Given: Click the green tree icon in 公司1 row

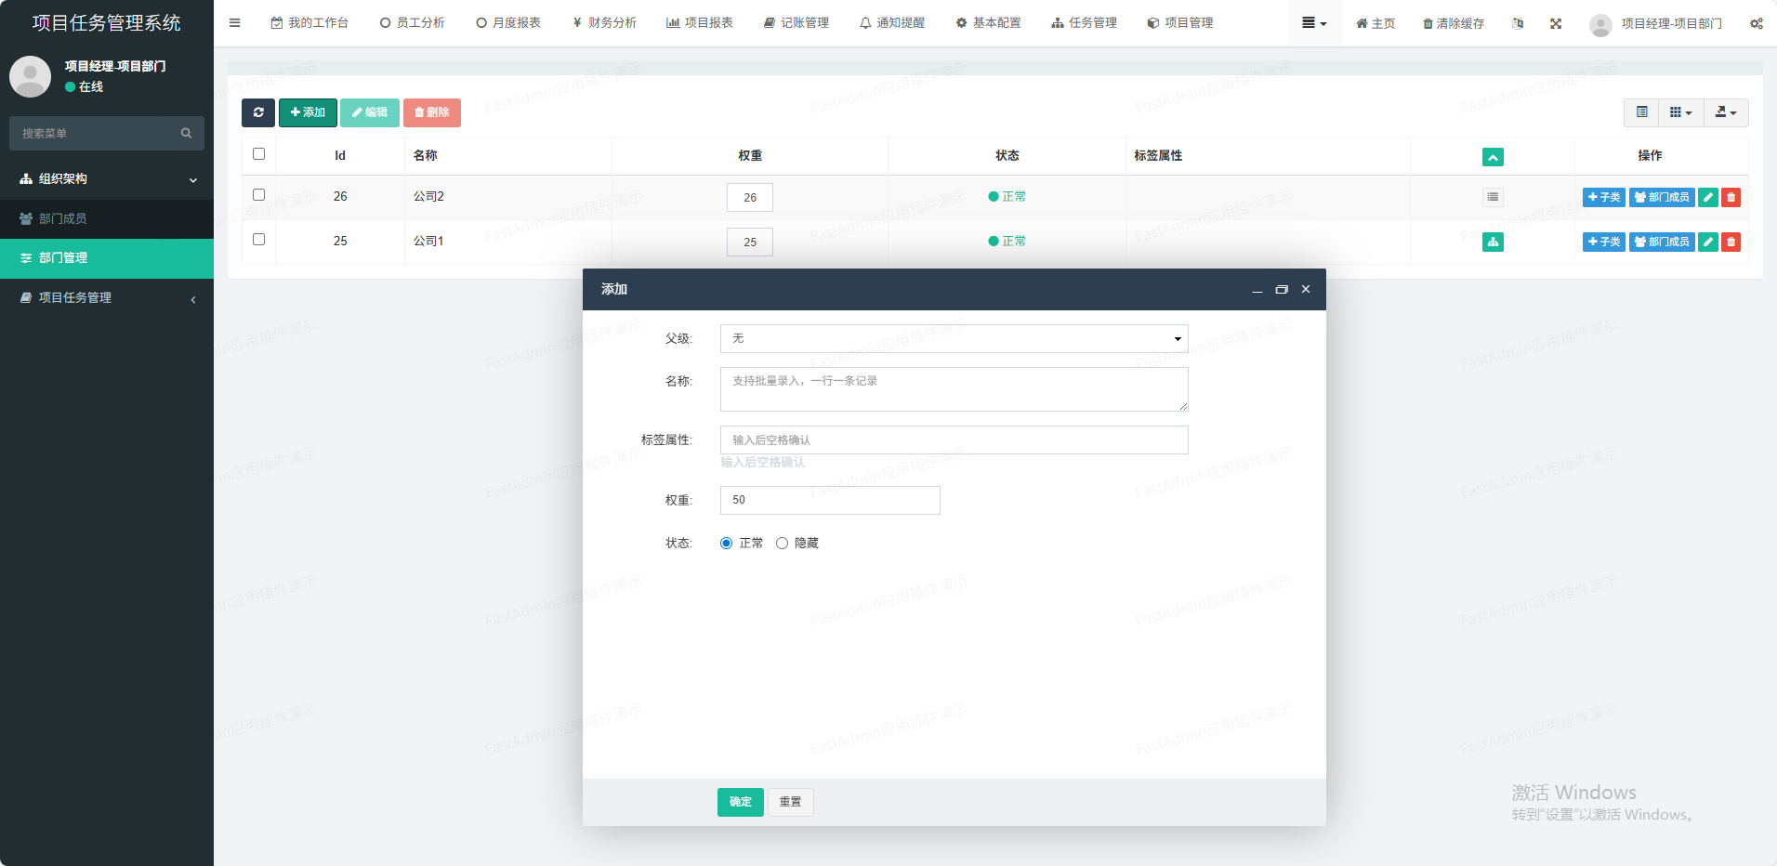Looking at the screenshot, I should (1493, 242).
